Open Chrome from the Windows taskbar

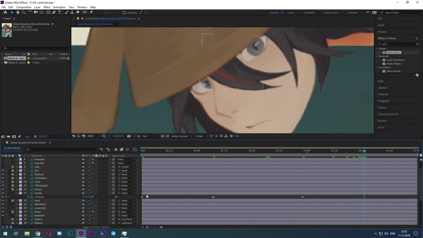(38, 233)
